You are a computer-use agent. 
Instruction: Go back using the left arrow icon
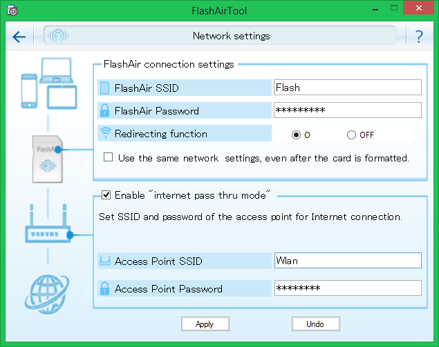point(19,37)
